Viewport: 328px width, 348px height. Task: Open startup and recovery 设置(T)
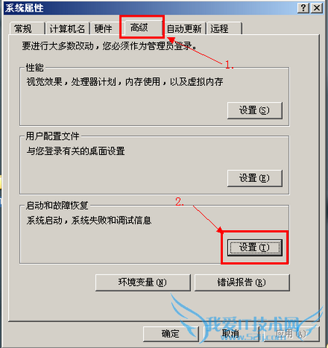tap(254, 248)
